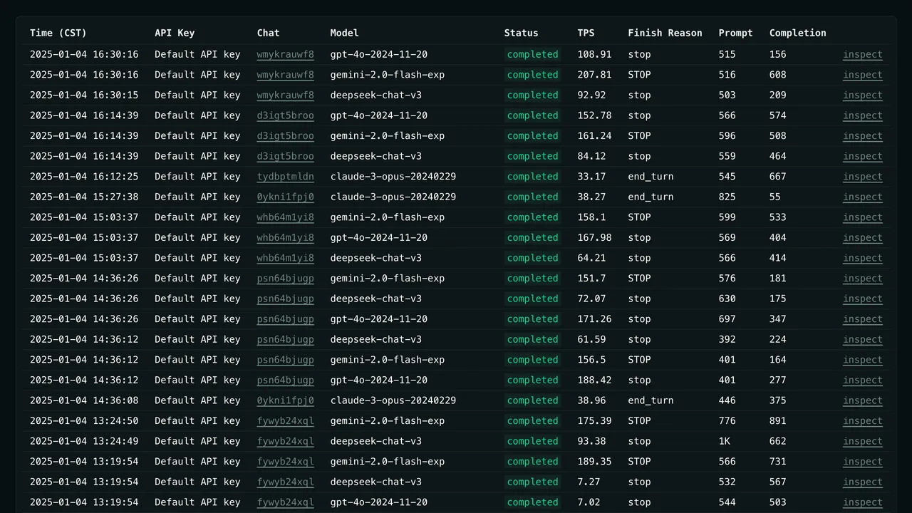
Task: Open chat 0ykni1fpj0 in the 15:27:38 row
Action: coord(285,197)
